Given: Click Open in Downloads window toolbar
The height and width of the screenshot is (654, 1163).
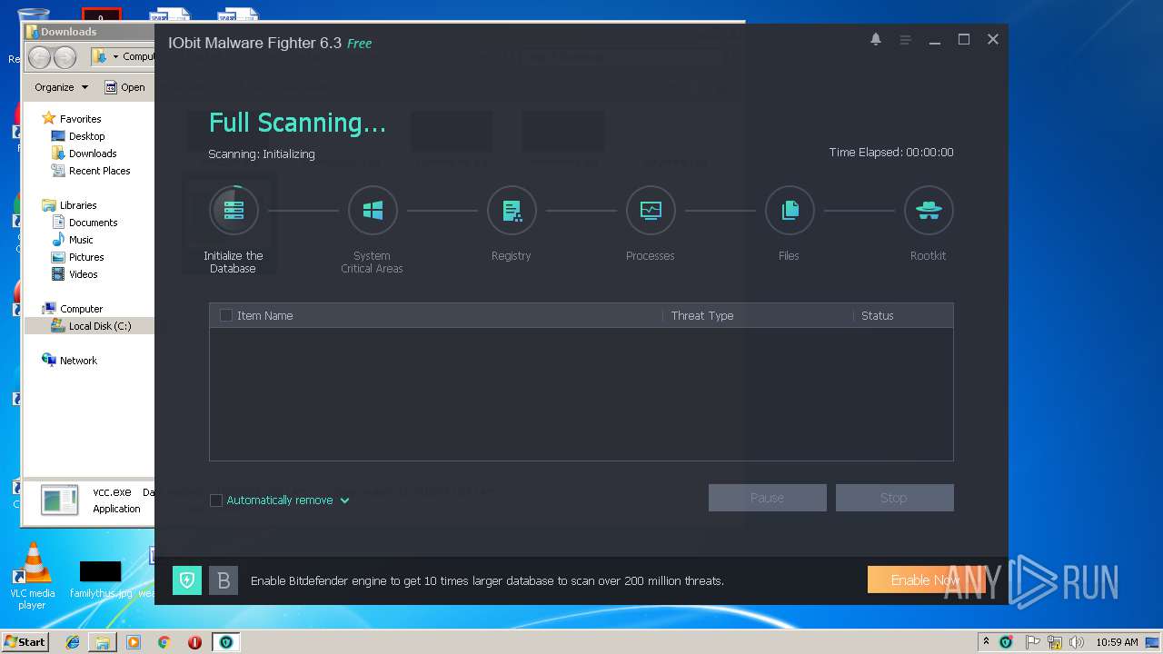Looking at the screenshot, I should point(125,87).
